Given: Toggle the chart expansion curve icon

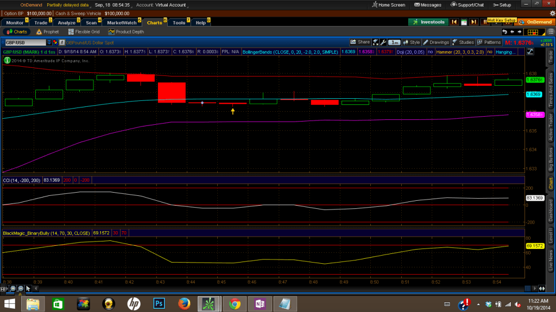Looking at the screenshot, I should pos(530,52).
